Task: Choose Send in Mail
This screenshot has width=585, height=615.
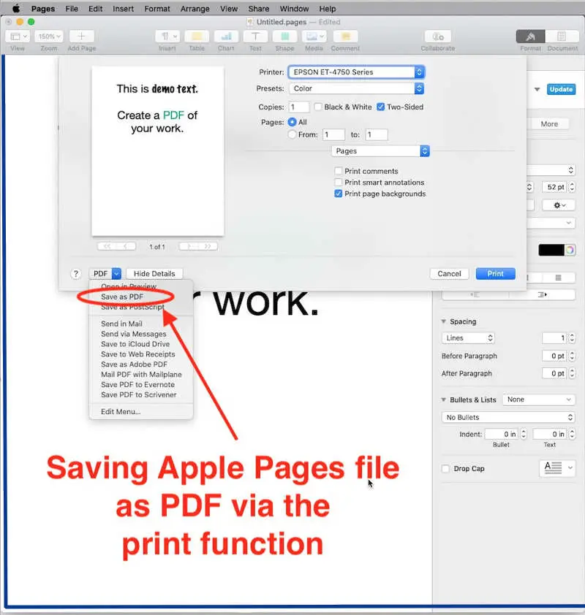Action: [x=121, y=324]
